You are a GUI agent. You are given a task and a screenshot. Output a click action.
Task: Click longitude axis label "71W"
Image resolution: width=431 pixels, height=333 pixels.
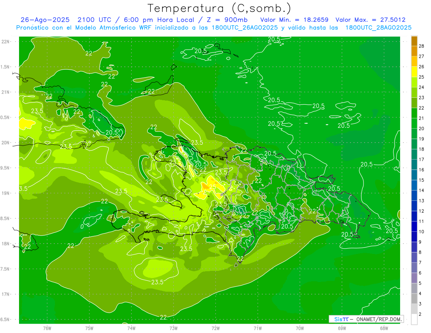pos(258,328)
